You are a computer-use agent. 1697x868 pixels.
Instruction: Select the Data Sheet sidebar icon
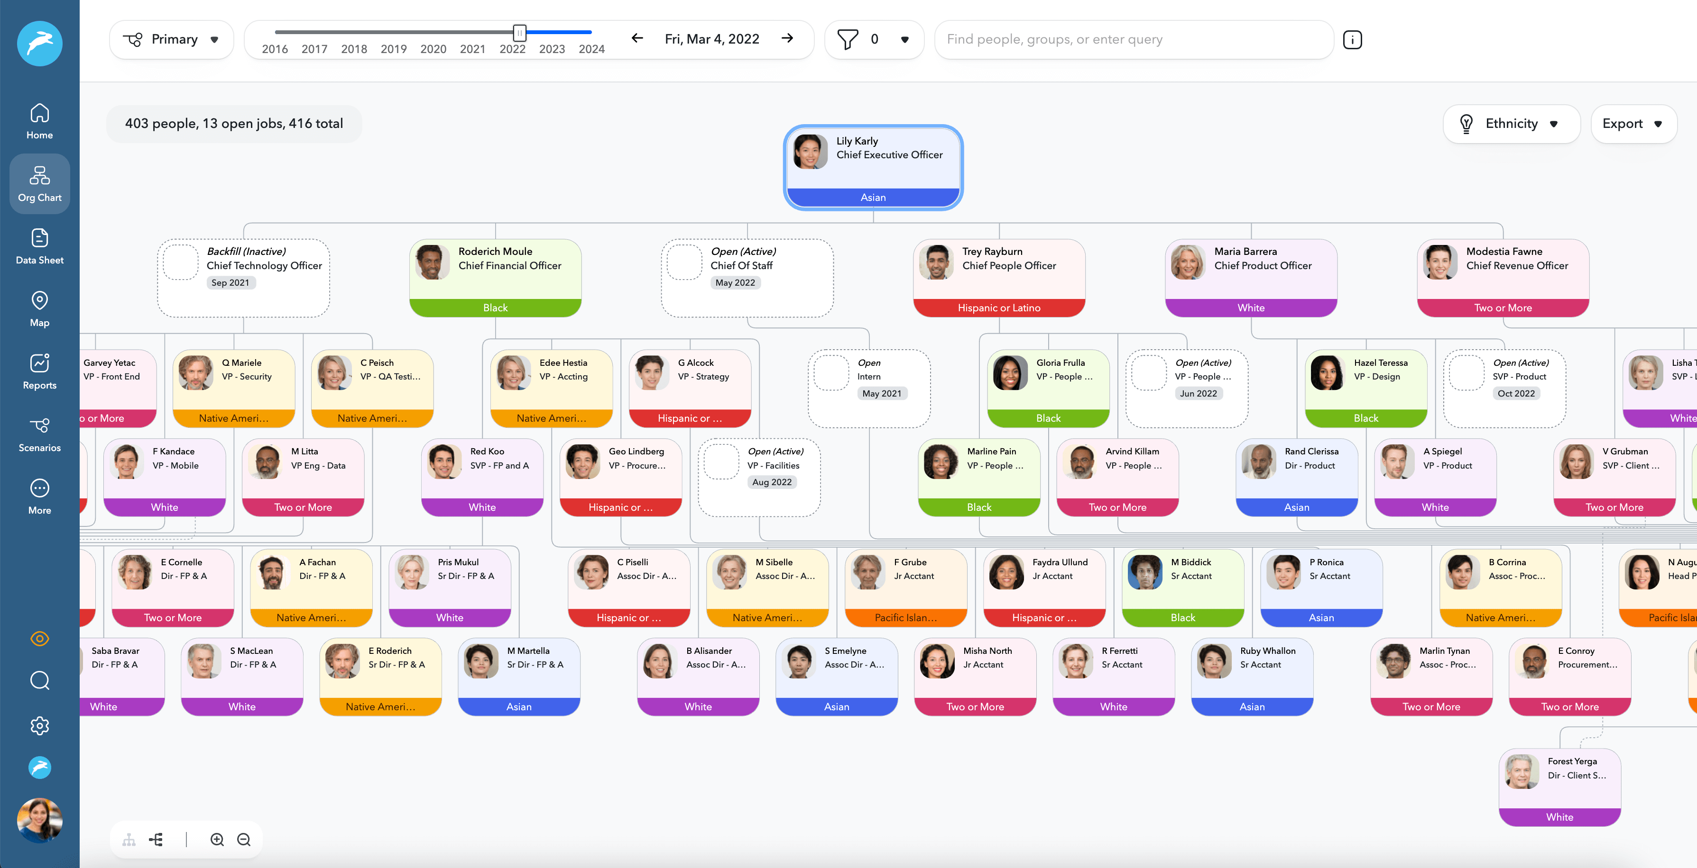pyautogui.click(x=39, y=245)
